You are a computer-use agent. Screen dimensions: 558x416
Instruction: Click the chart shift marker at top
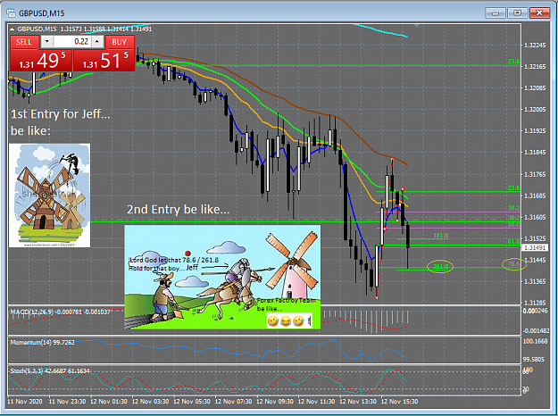(417, 26)
